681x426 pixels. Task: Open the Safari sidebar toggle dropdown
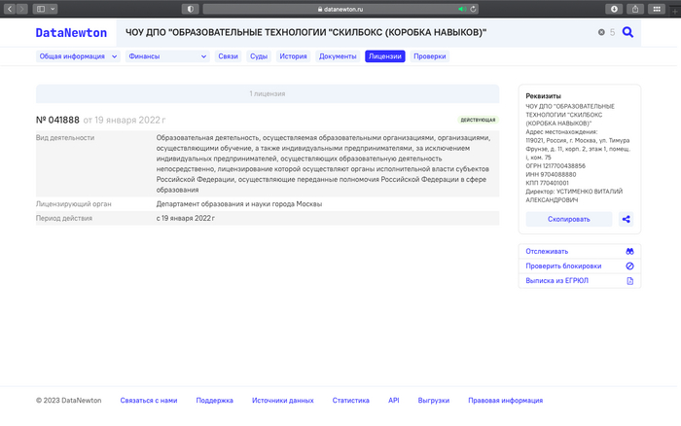click(45, 9)
